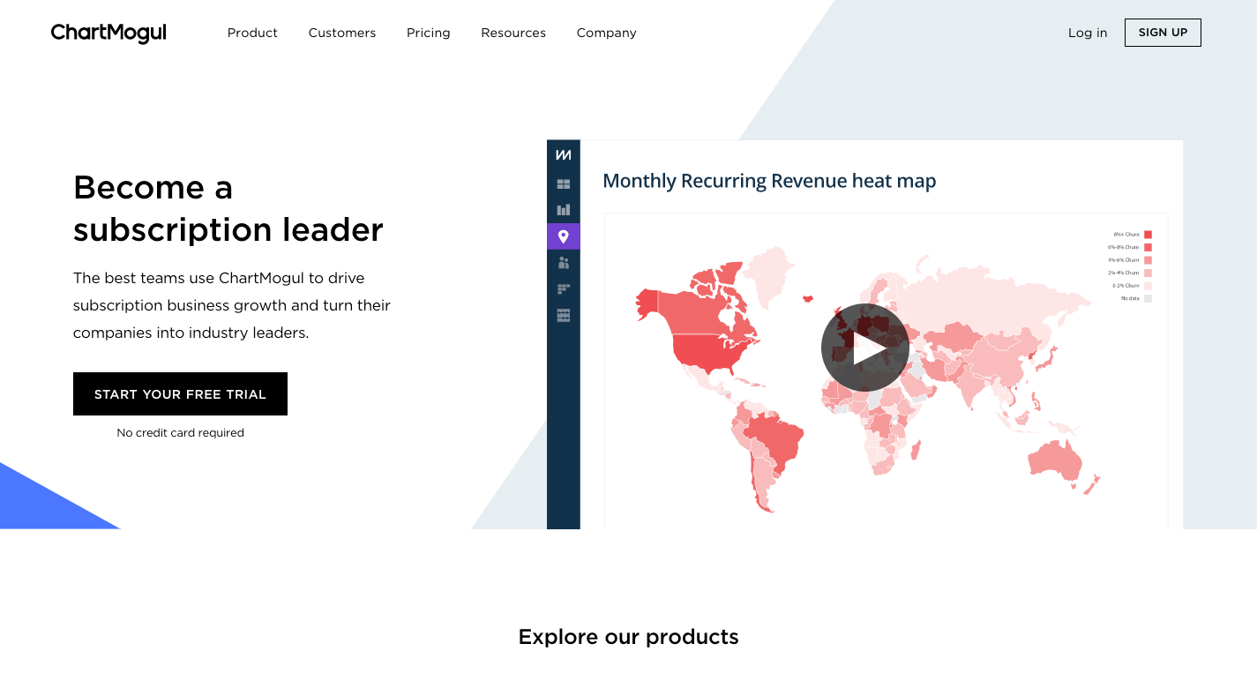Image resolution: width=1257 pixels, height=696 pixels.
Task: Click the ChartMogul logo mark in dark sidebar
Action: tap(563, 154)
